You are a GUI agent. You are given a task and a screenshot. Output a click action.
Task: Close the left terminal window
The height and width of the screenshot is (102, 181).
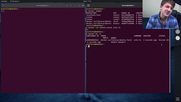click(83, 5)
